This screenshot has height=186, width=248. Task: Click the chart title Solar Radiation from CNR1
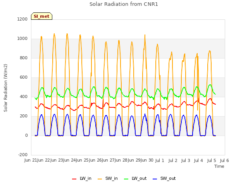point(124,4)
